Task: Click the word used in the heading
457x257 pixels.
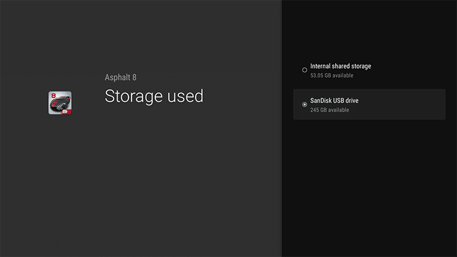Action: click(x=185, y=96)
